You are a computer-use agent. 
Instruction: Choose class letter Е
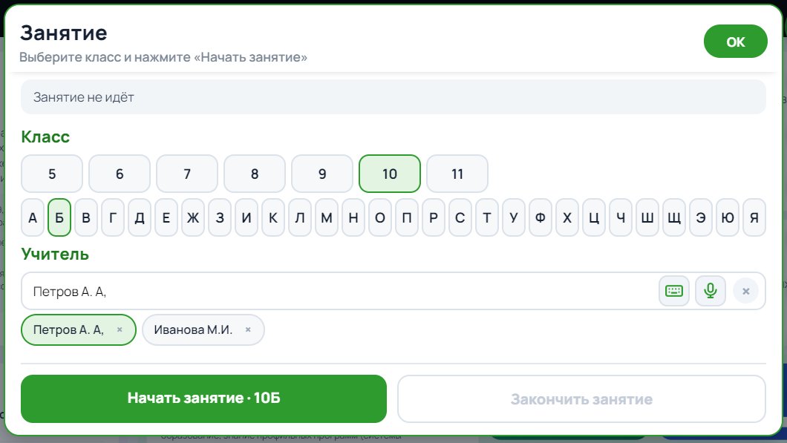(x=166, y=217)
